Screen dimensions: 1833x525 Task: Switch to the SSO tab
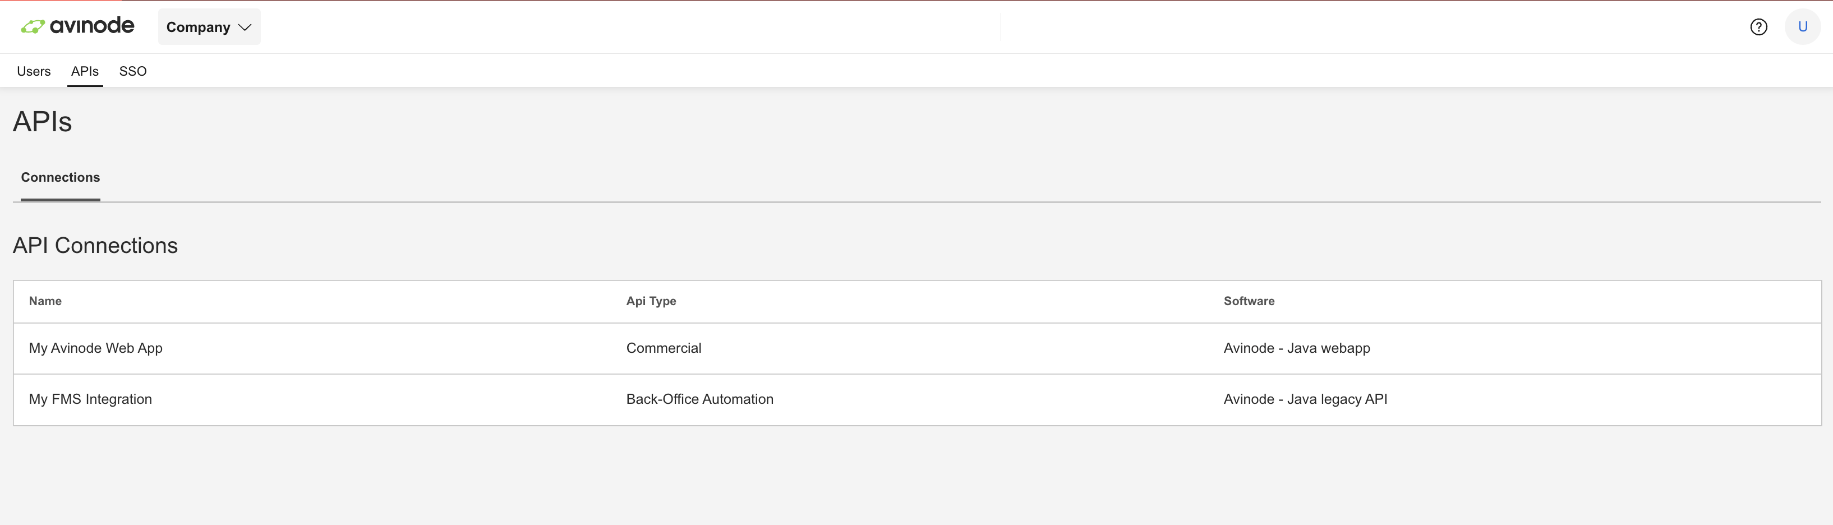(133, 71)
